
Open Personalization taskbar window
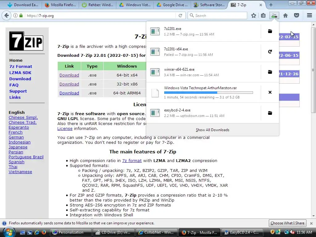pos(71,232)
